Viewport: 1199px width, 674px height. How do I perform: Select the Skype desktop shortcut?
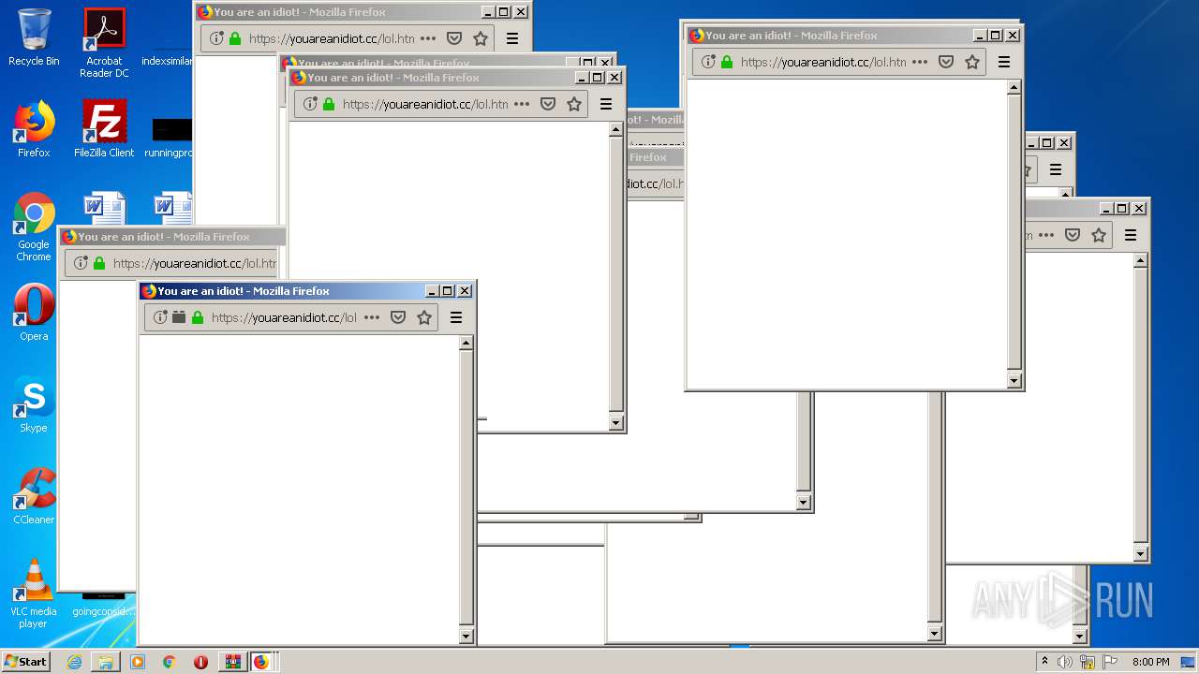click(x=34, y=404)
